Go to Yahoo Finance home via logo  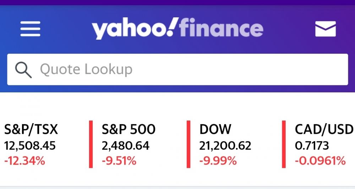point(177,29)
